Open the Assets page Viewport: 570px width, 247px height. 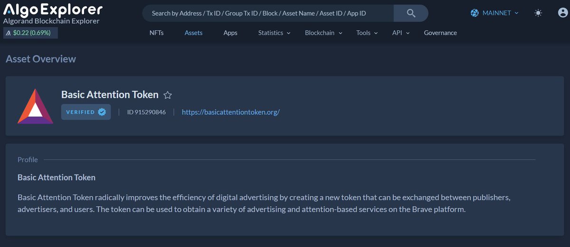[x=193, y=33]
